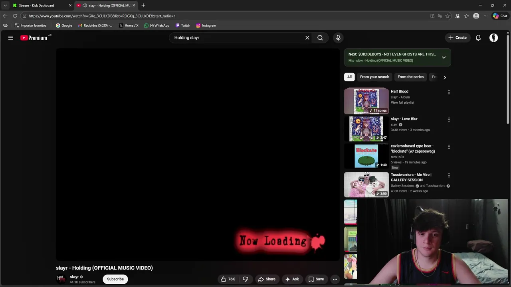Clear the search box text
Viewport: 511px width, 287px height.
tap(307, 37)
